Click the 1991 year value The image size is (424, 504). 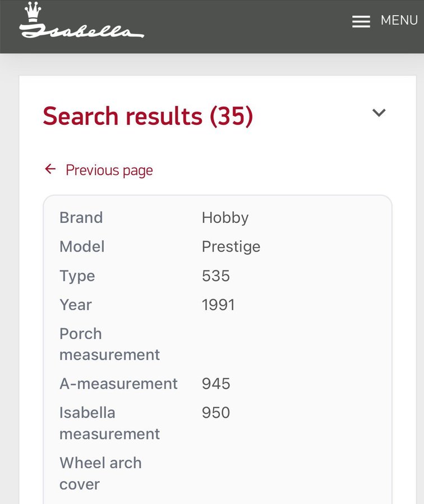pyautogui.click(x=218, y=305)
